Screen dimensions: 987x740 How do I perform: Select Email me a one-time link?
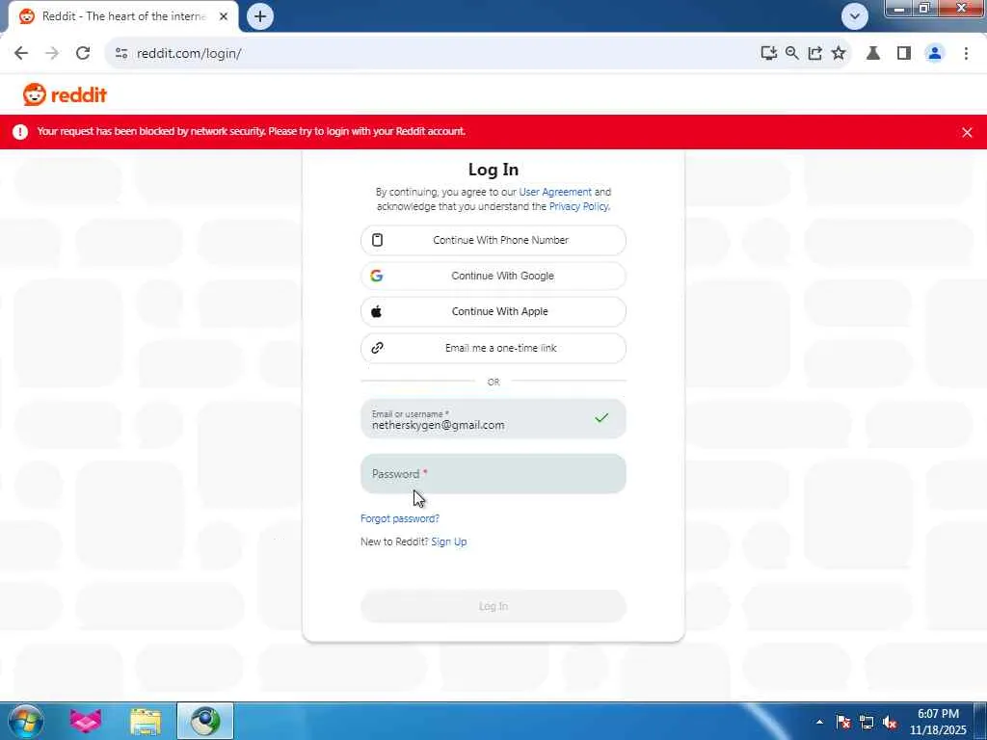click(x=493, y=348)
